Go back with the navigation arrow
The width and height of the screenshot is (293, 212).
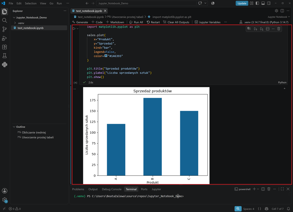pos(87,3)
